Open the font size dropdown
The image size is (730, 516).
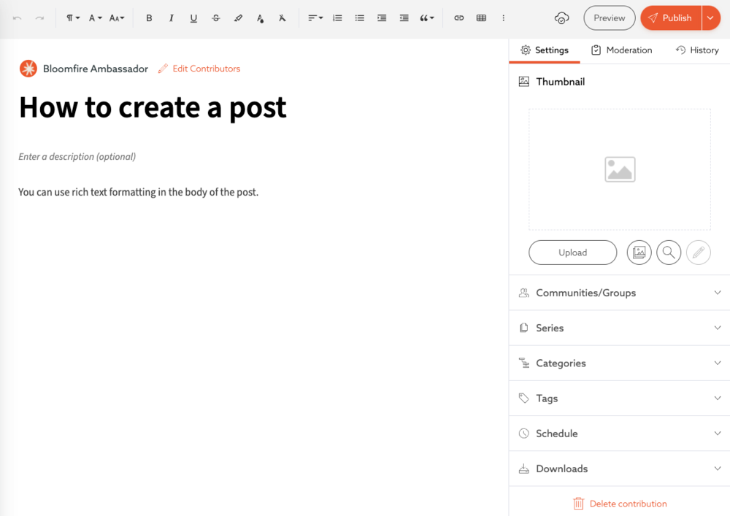coord(117,18)
